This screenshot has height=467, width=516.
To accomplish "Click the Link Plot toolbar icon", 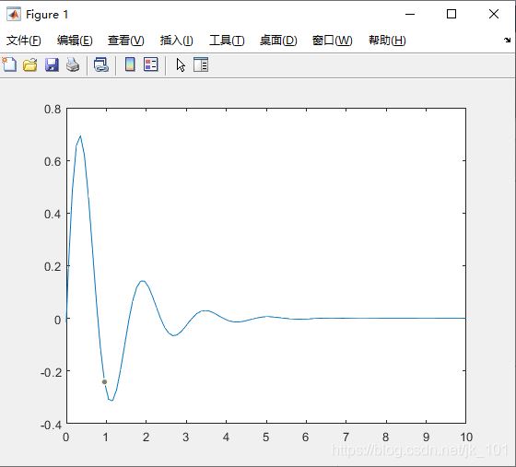I will 101,64.
